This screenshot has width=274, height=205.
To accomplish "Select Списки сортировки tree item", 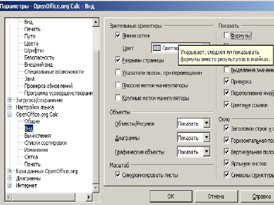I will pos(45,143).
